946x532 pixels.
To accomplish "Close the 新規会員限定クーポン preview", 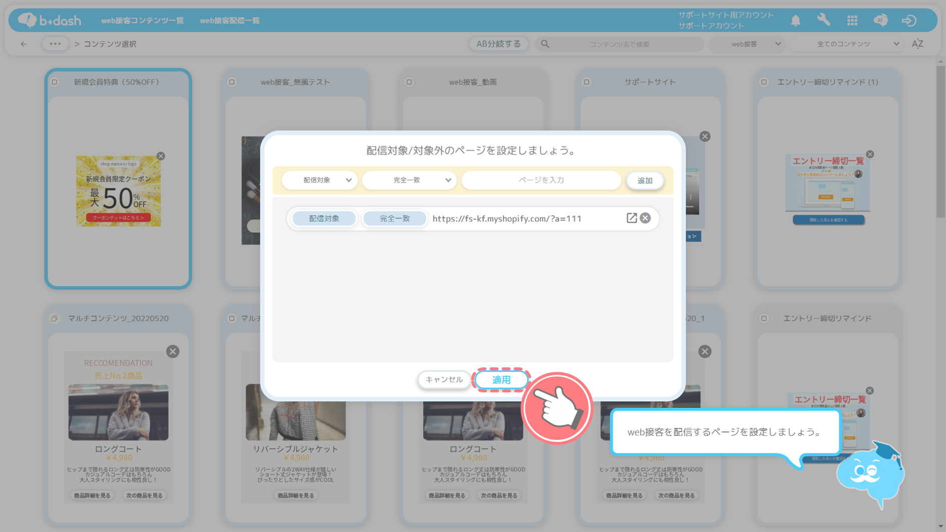I will tap(161, 156).
